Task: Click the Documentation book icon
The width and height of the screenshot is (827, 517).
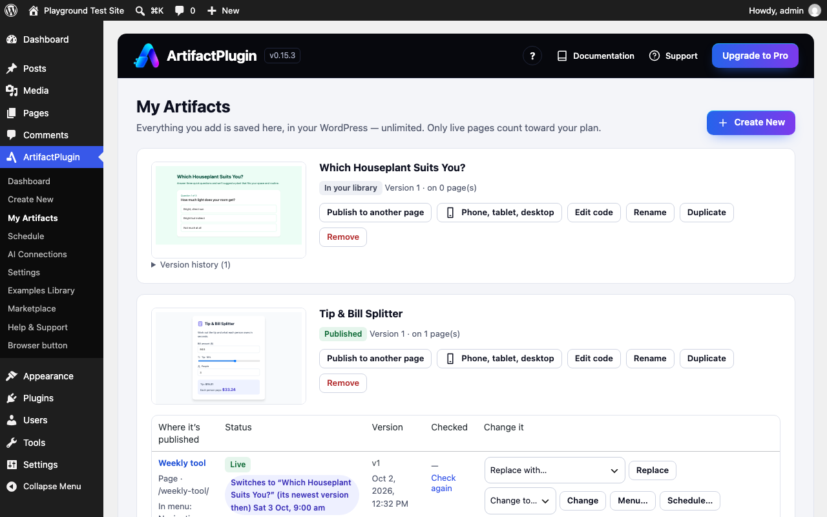Action: (562, 56)
